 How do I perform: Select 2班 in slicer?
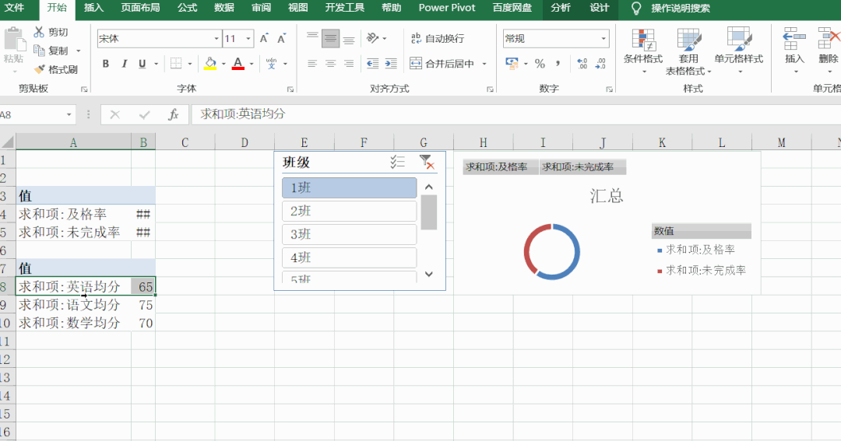tap(349, 211)
